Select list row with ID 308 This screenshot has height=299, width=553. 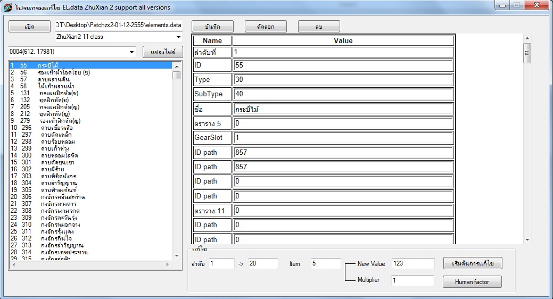pos(90,211)
